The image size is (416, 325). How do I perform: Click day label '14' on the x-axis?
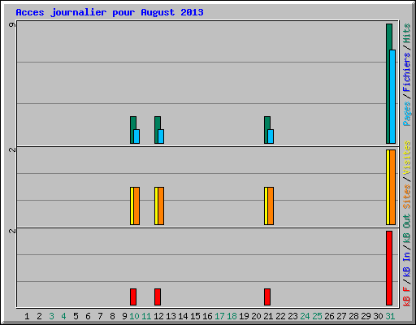coord(183,316)
